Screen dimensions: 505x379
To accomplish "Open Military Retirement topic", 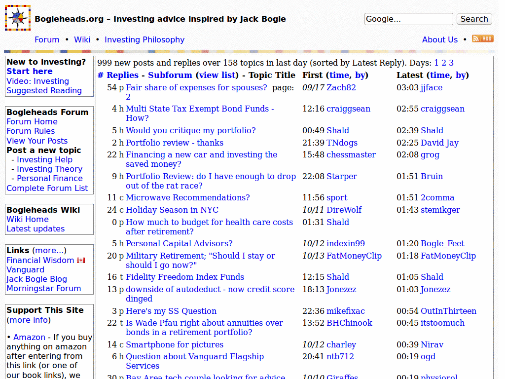I will 200,260.
